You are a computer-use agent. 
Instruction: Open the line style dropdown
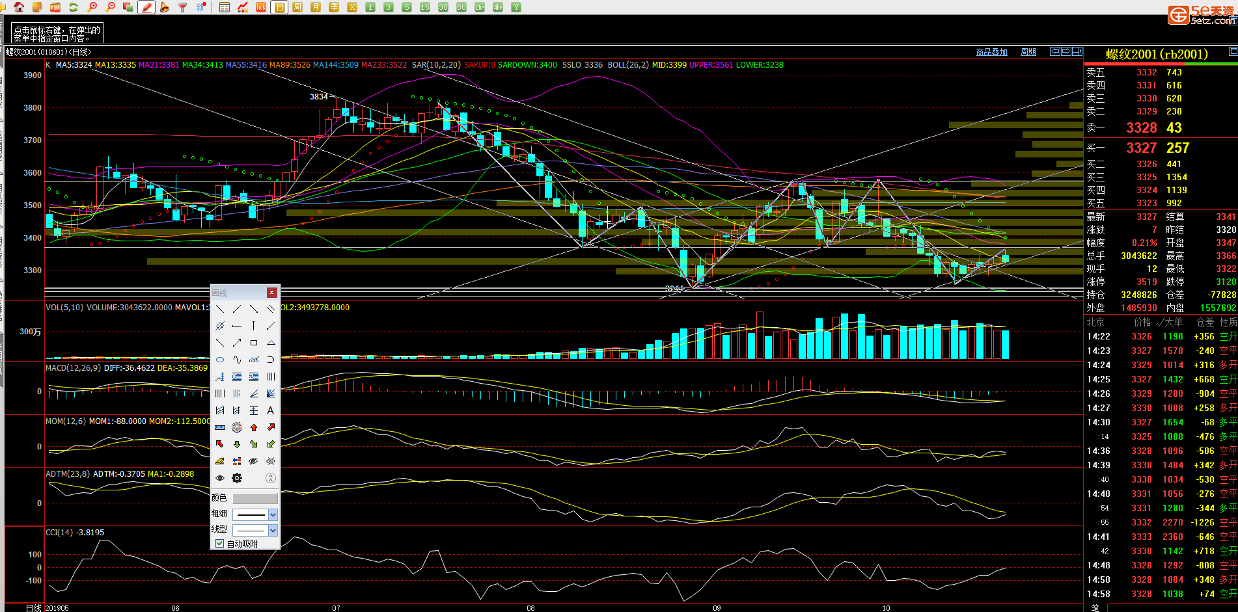click(x=273, y=530)
